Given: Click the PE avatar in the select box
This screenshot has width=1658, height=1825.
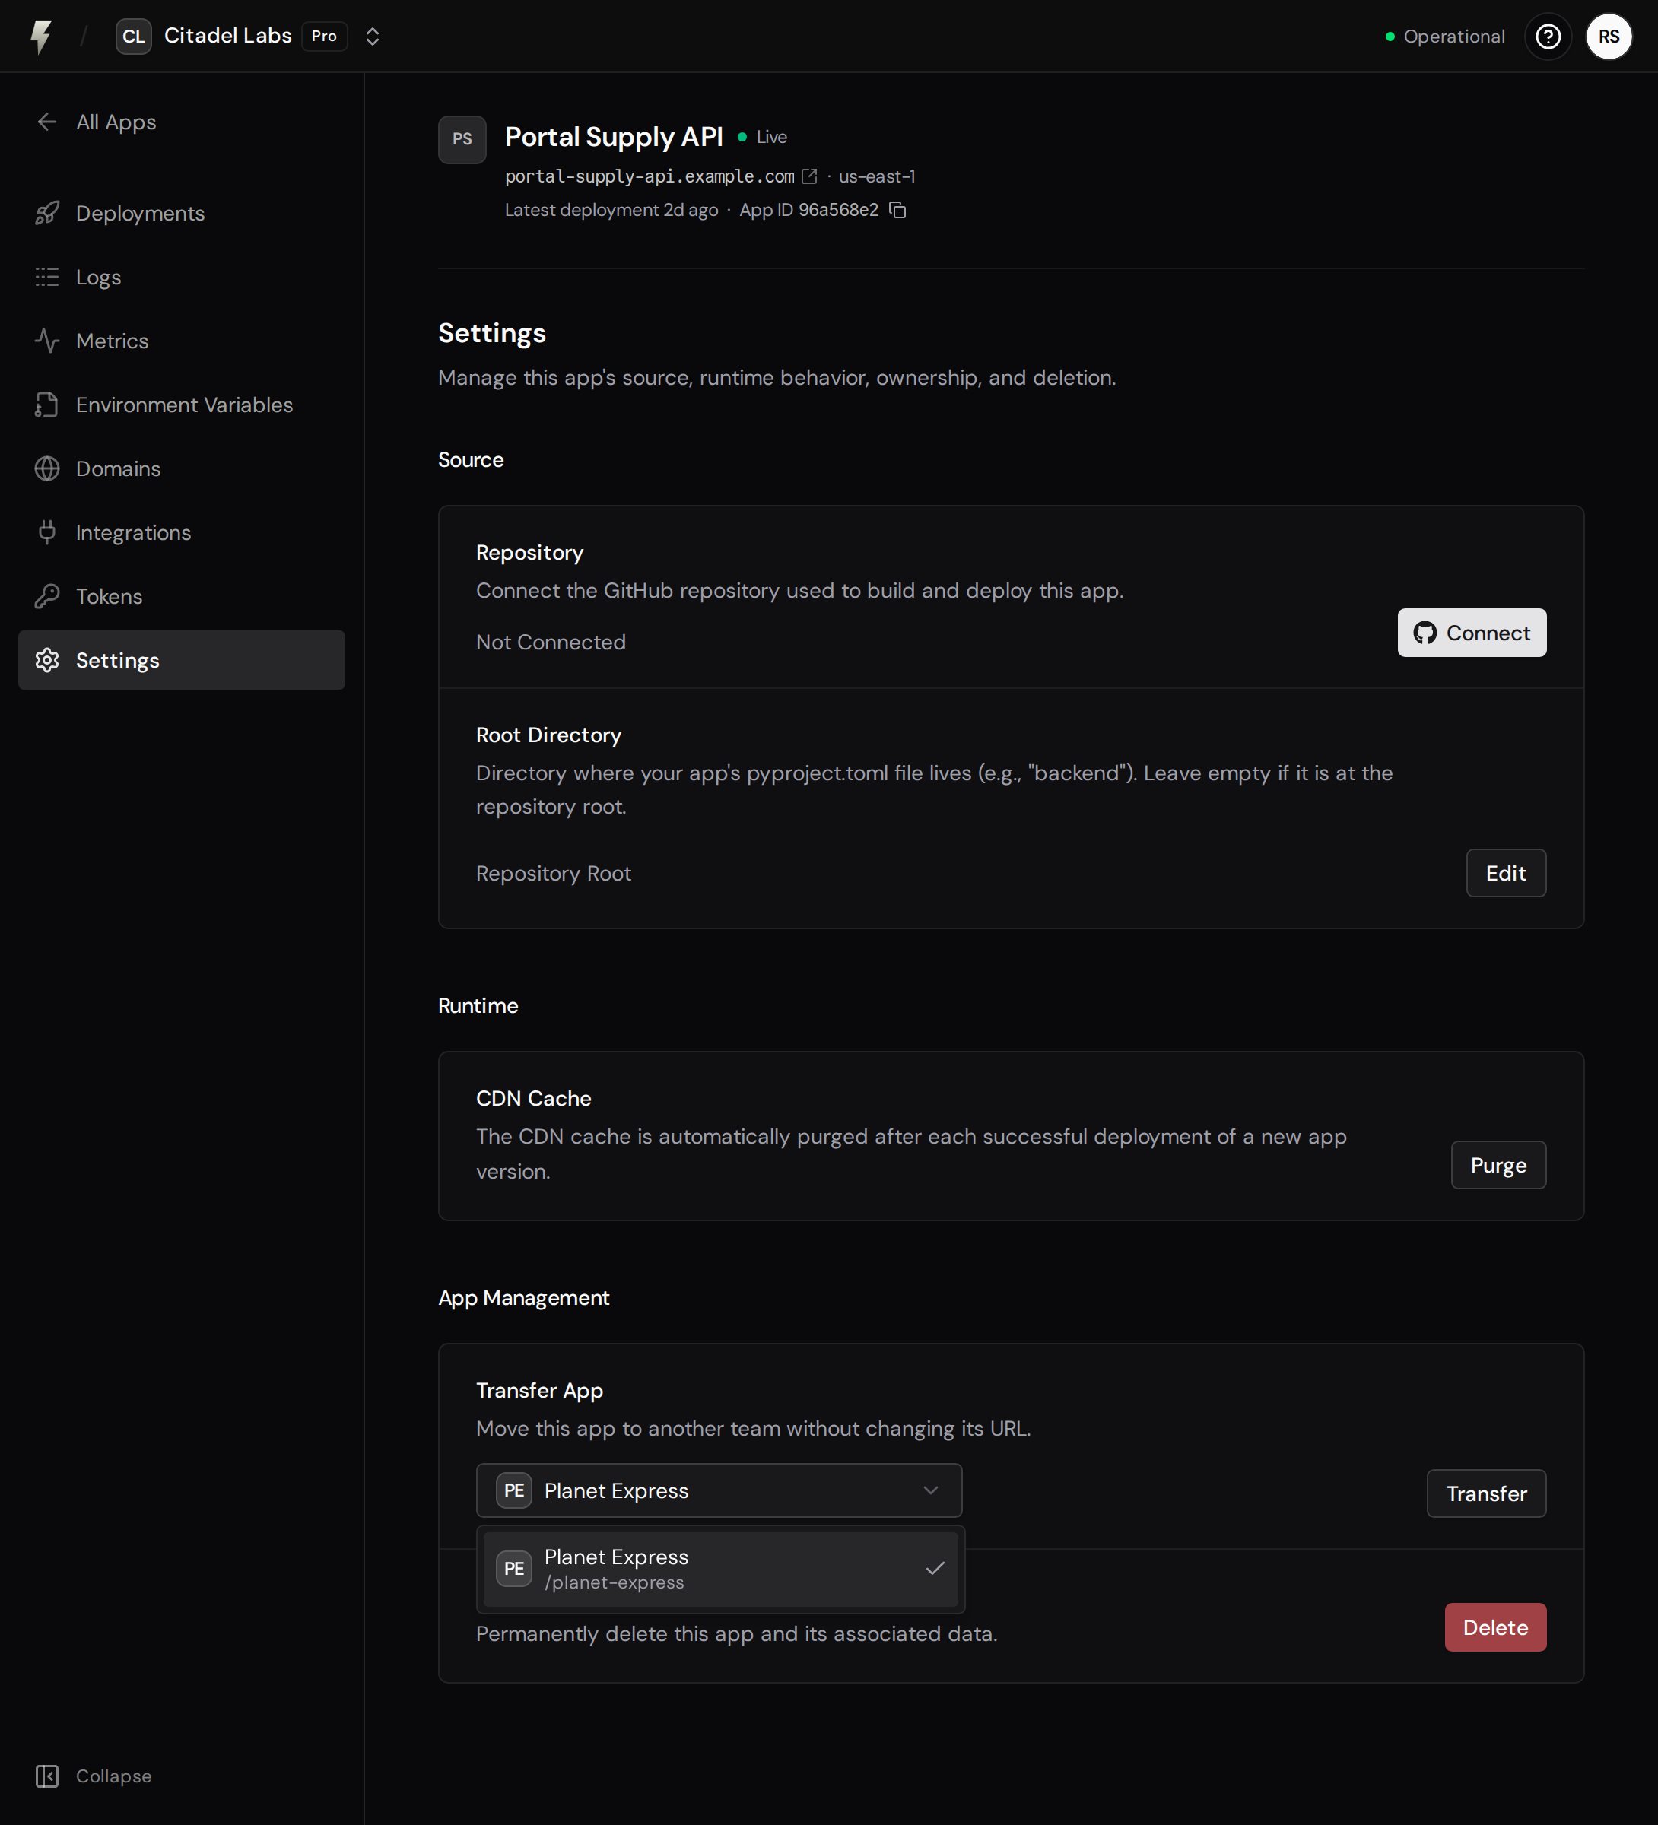Looking at the screenshot, I should click(513, 1490).
